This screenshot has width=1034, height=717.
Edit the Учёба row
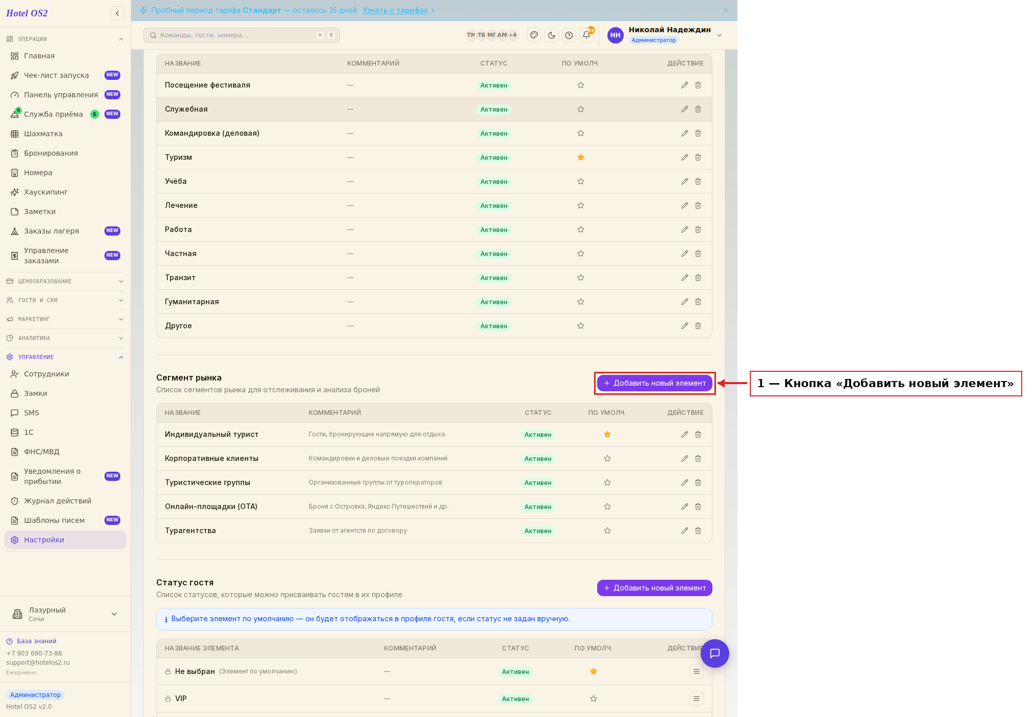(x=685, y=181)
